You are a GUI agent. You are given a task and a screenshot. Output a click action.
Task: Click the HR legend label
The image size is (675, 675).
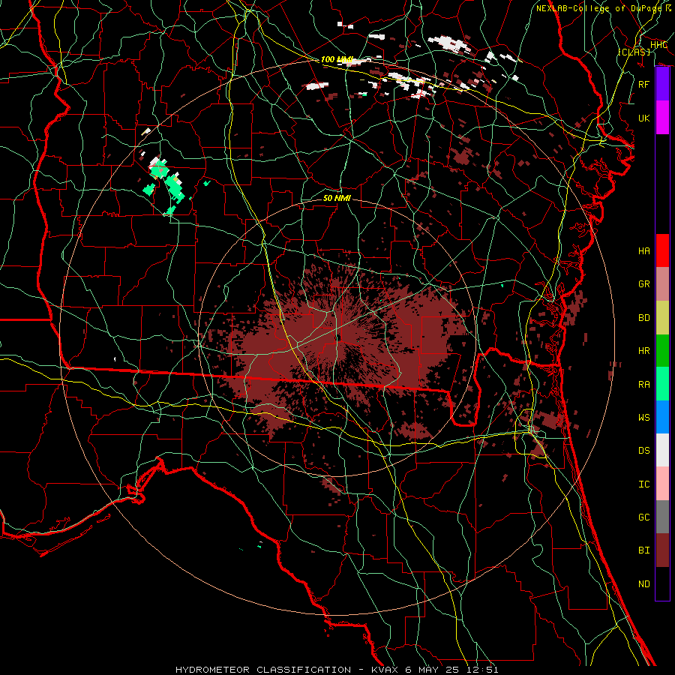click(643, 351)
